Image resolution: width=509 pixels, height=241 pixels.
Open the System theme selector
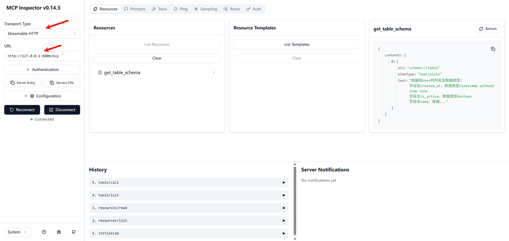coord(17,232)
